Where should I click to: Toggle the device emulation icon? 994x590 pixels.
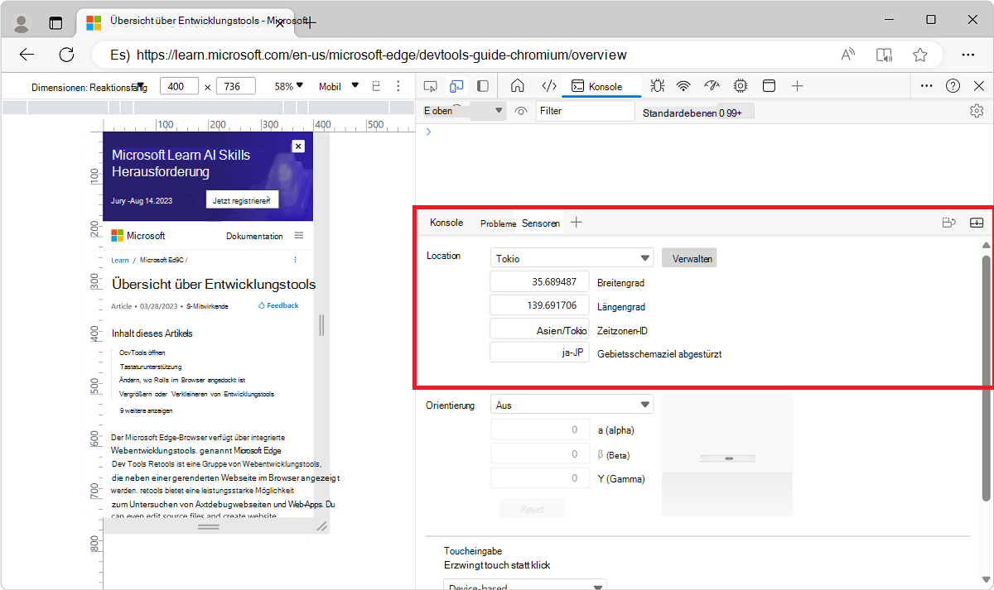(456, 85)
